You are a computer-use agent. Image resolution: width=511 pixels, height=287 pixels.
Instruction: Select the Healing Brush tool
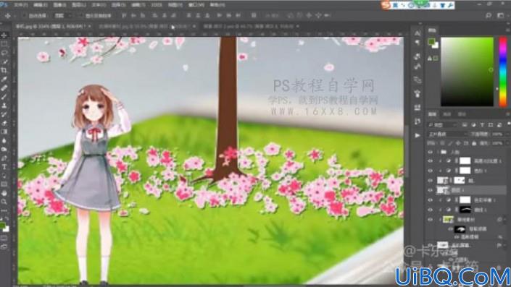pyautogui.click(x=4, y=87)
